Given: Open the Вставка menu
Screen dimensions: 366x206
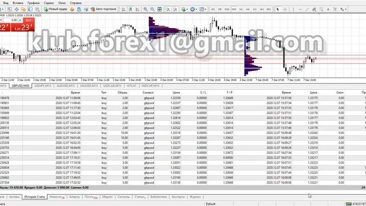Looking at the screenshot, I should tap(18, 3).
